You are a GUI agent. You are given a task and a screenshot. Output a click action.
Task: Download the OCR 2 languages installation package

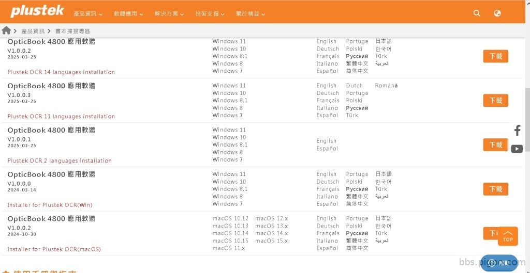495,144
